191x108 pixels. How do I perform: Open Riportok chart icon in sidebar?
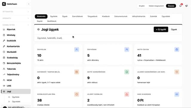point(4,29)
